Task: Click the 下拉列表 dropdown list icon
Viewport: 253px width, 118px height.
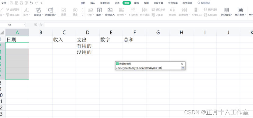Action: coord(133,10)
